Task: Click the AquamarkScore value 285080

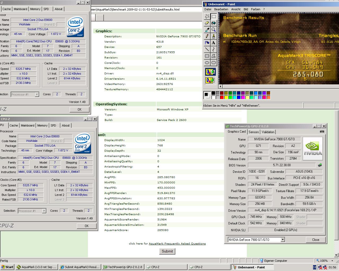Action: (x=162, y=230)
